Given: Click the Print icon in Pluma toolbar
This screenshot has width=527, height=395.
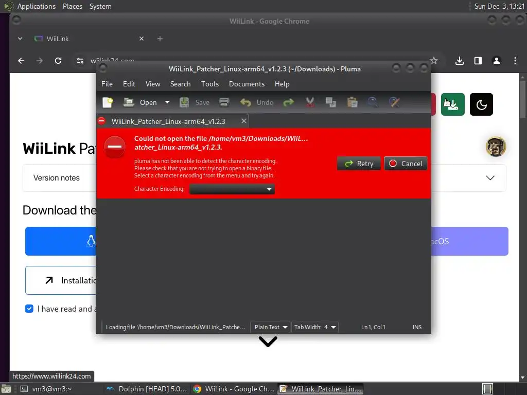Looking at the screenshot, I should tap(224, 102).
